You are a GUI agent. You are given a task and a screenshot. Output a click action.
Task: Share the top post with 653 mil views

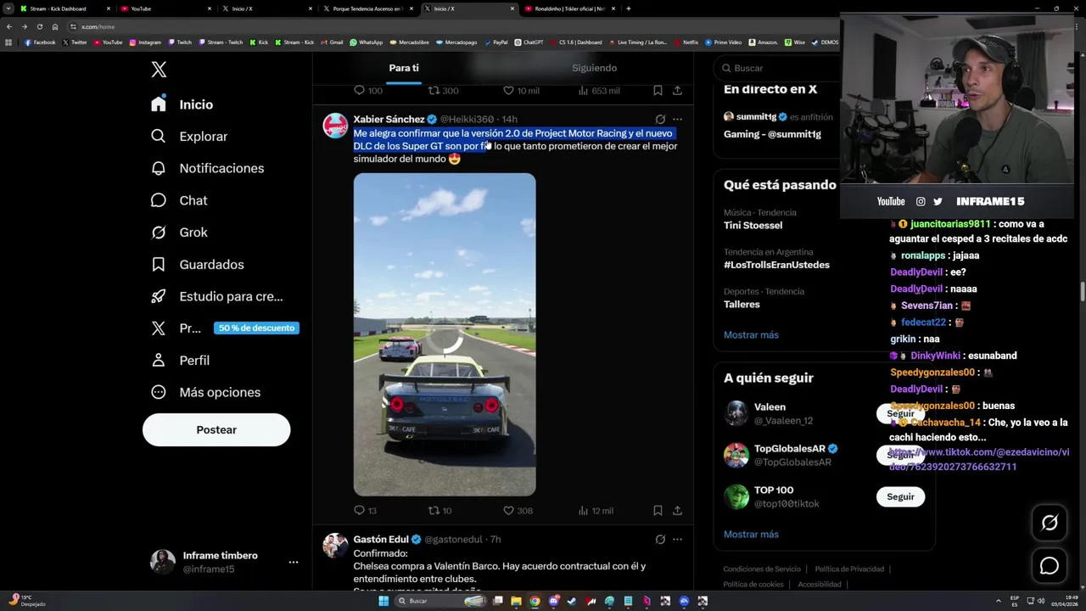677,90
